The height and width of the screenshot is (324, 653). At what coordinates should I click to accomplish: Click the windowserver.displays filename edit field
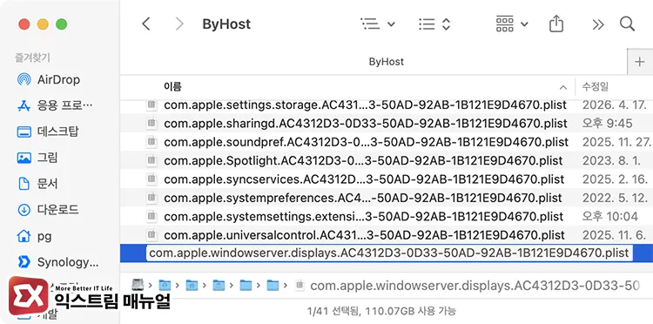point(389,253)
